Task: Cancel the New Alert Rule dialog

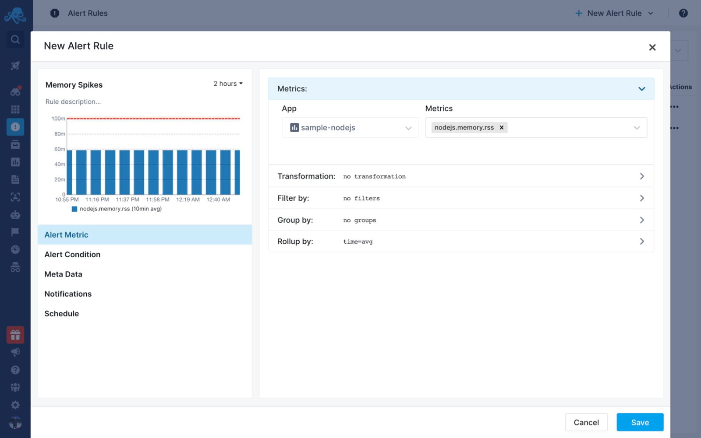Action: 586,422
